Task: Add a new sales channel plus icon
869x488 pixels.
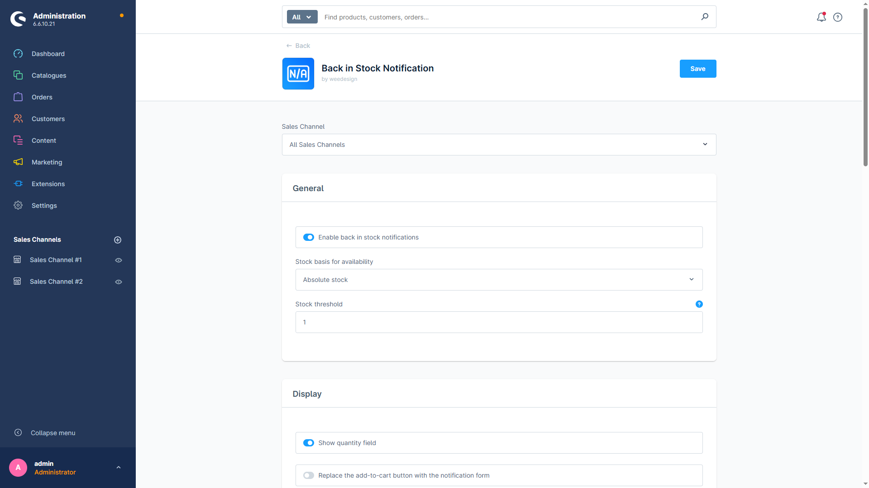Action: 118,240
